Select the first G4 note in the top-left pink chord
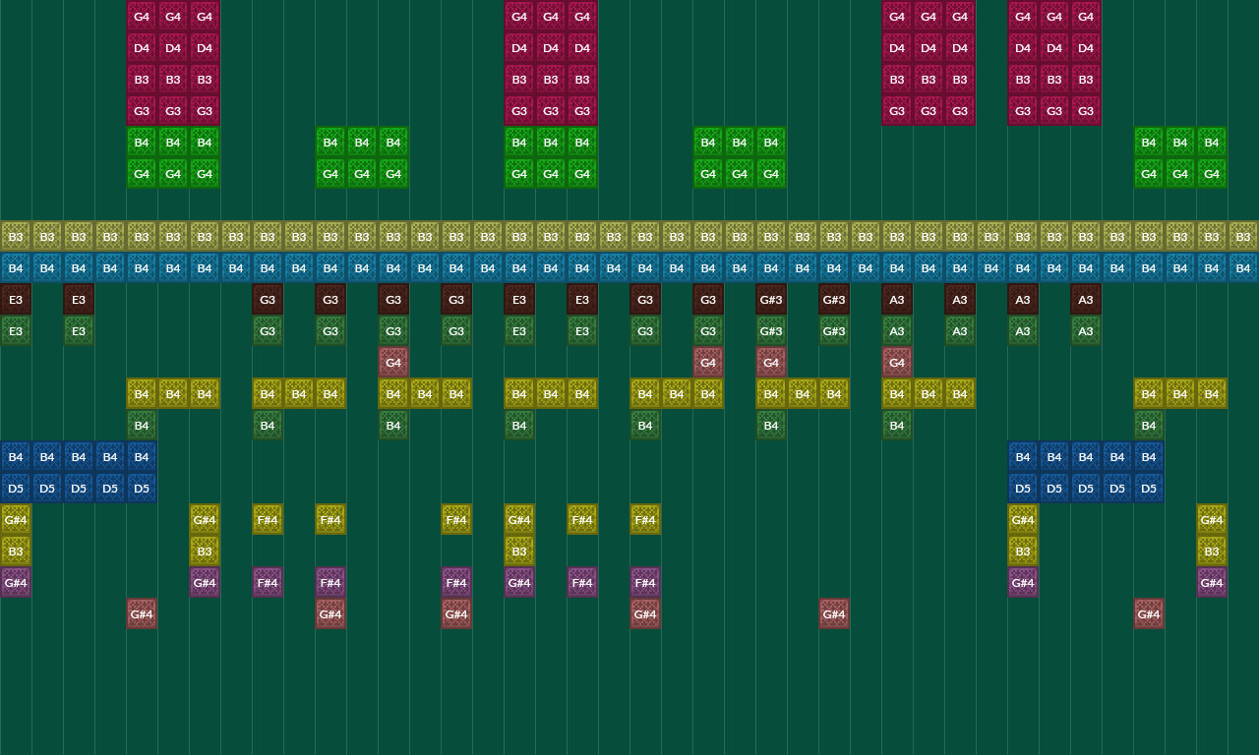 coord(141,16)
